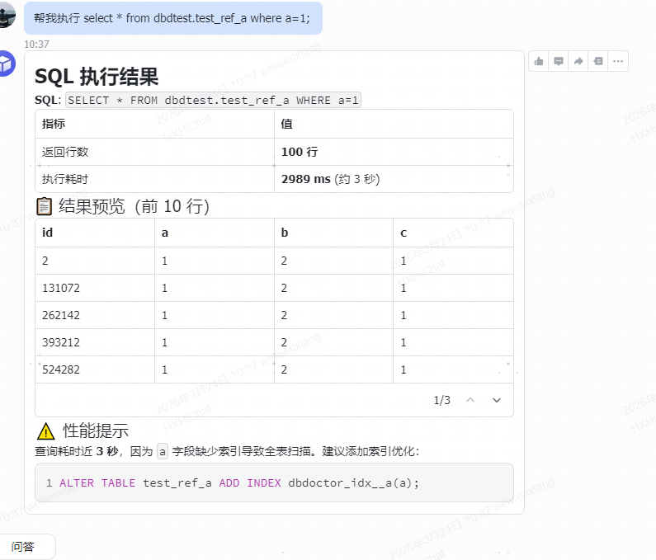Give the SQL result a thumbs up
The height and width of the screenshot is (560, 656).
coord(539,62)
